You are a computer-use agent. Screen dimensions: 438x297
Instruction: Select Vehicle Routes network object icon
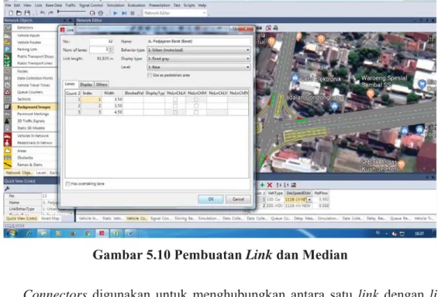[x=7, y=43]
